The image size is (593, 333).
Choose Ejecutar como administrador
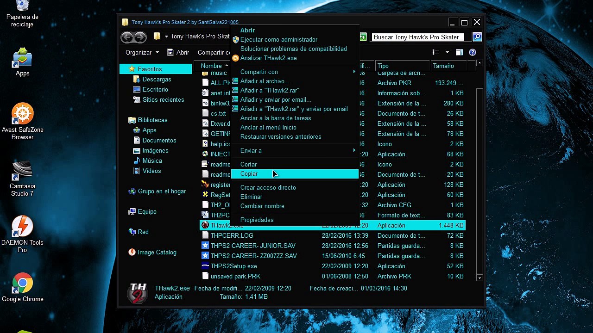(295, 39)
